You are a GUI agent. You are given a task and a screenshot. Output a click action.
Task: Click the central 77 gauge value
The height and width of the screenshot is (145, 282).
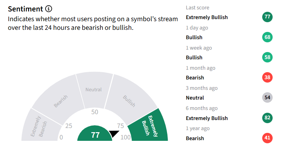95,135
